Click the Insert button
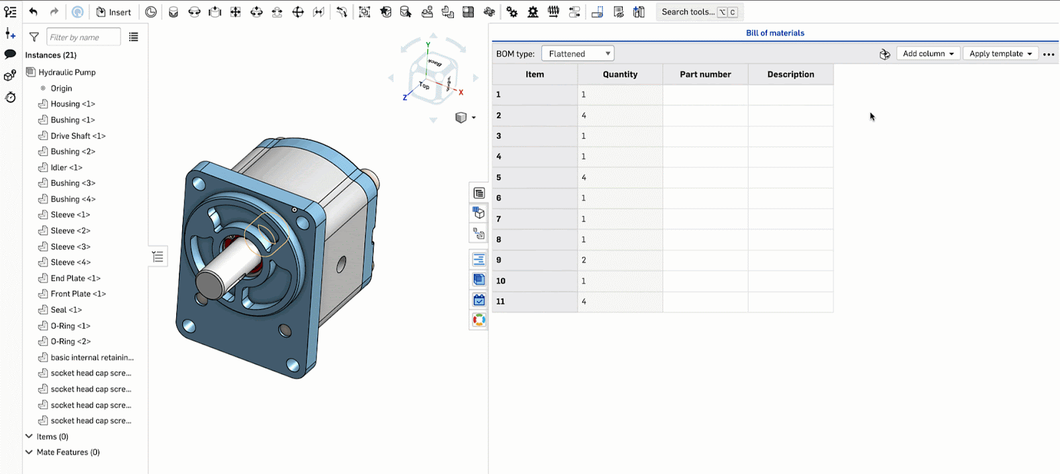The height and width of the screenshot is (474, 1060). point(113,12)
